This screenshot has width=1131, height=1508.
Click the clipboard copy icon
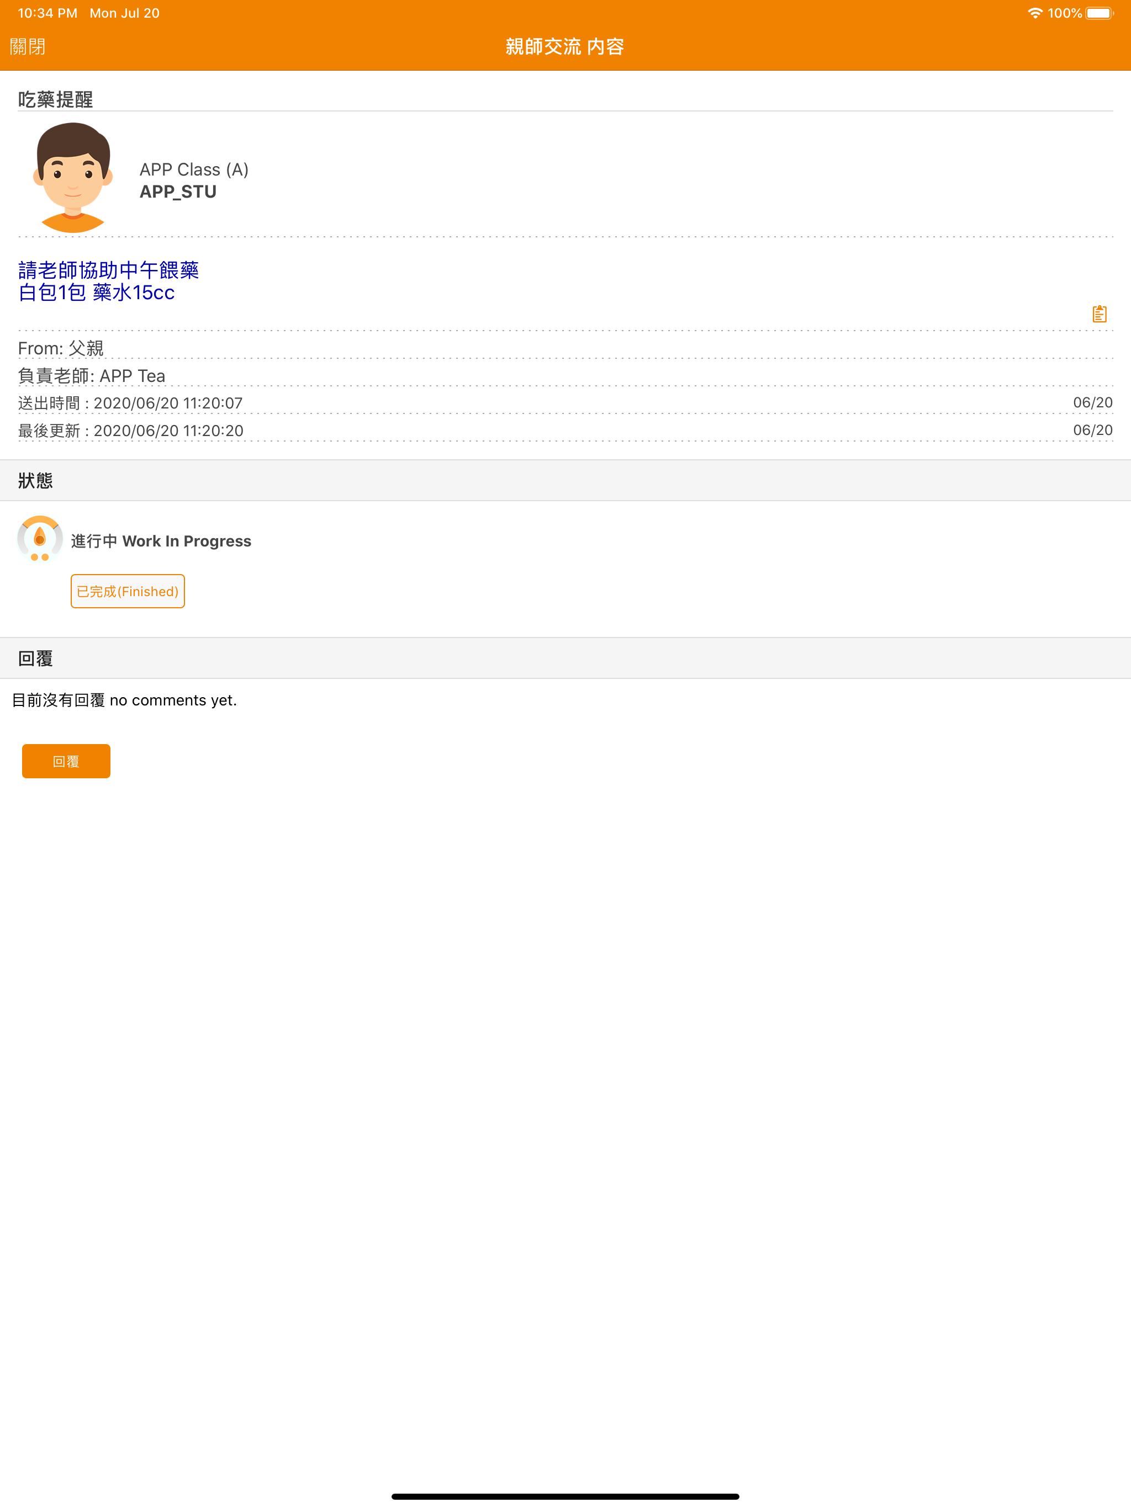click(1099, 314)
